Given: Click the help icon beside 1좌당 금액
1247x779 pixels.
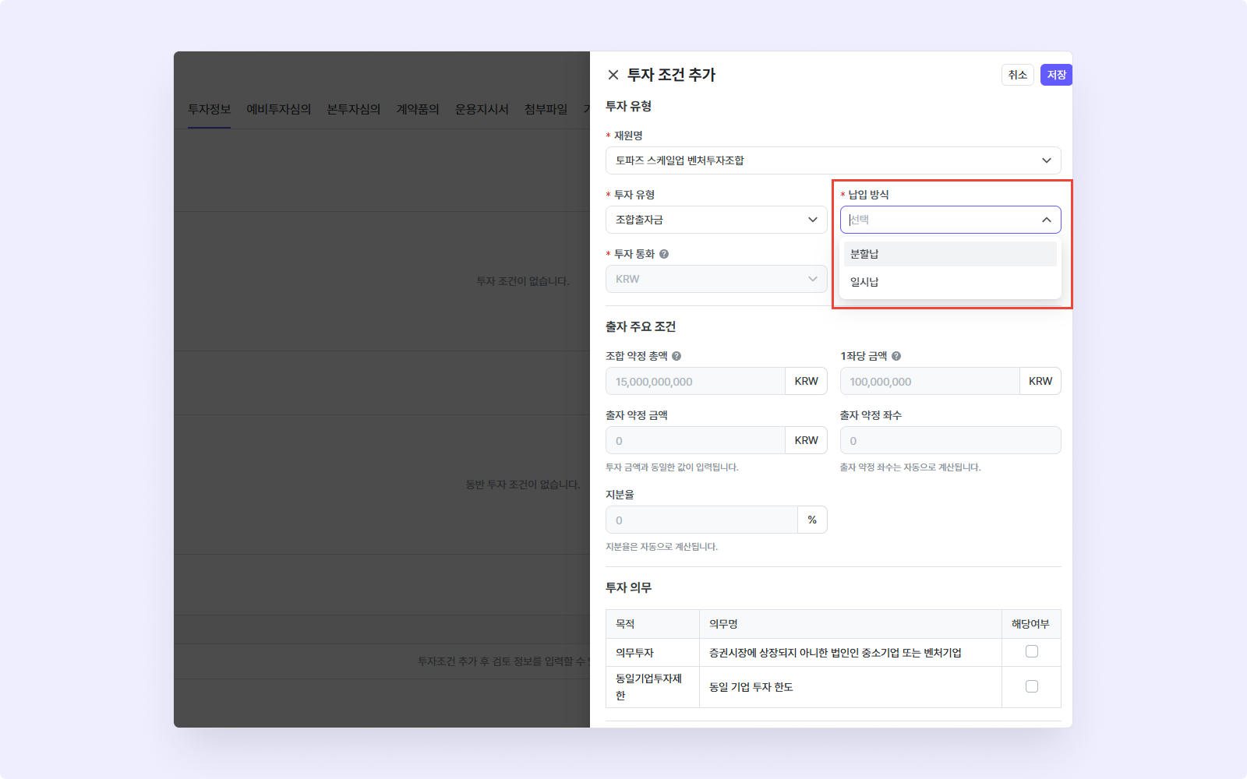Looking at the screenshot, I should (x=896, y=356).
